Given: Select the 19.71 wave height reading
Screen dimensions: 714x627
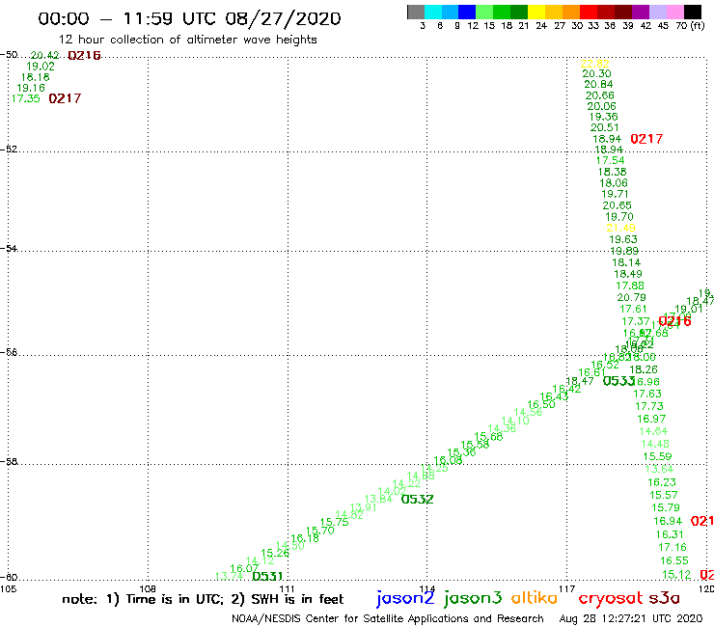Looking at the screenshot, I should tap(616, 194).
